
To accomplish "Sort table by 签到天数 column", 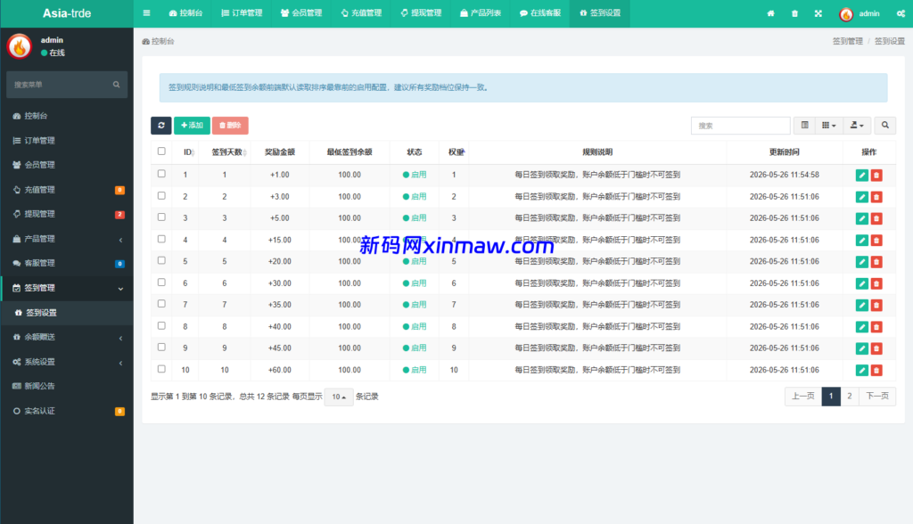I will [x=229, y=152].
